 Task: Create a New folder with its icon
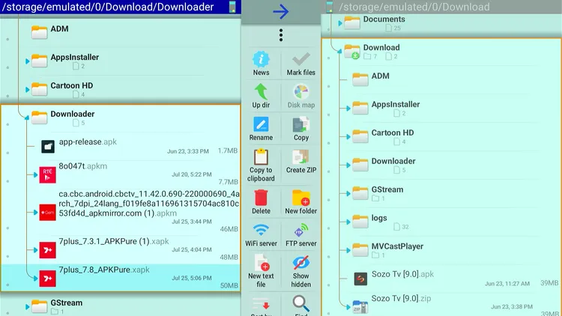coord(301,198)
